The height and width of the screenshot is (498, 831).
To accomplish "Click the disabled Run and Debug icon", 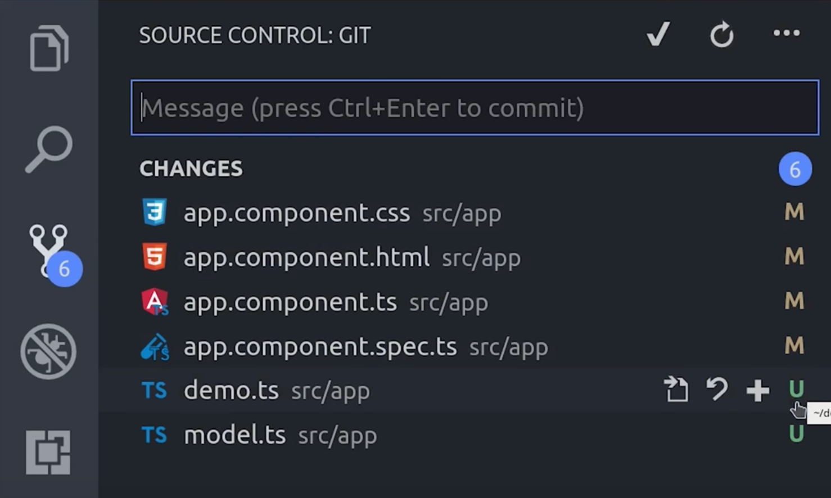I will coord(48,350).
